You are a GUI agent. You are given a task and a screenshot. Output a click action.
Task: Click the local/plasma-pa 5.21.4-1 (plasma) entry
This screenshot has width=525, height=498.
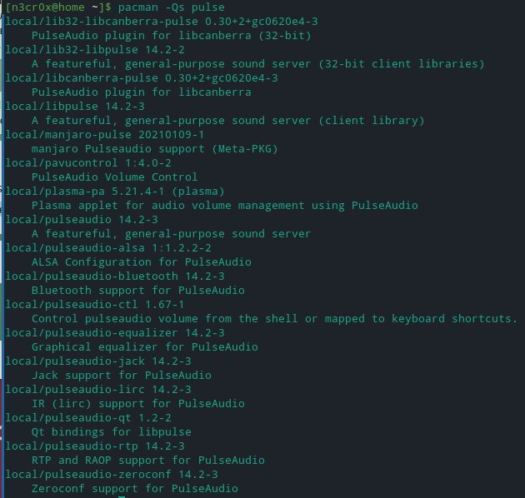pos(111,191)
